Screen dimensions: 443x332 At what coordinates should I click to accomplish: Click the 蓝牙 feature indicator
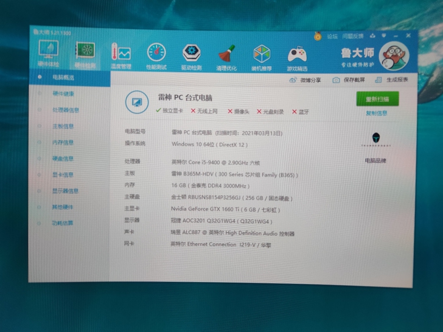301,112
